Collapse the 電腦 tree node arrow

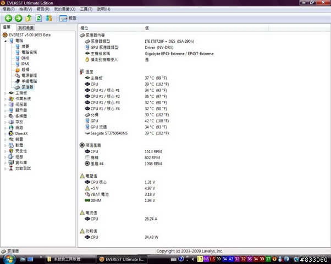[5, 41]
